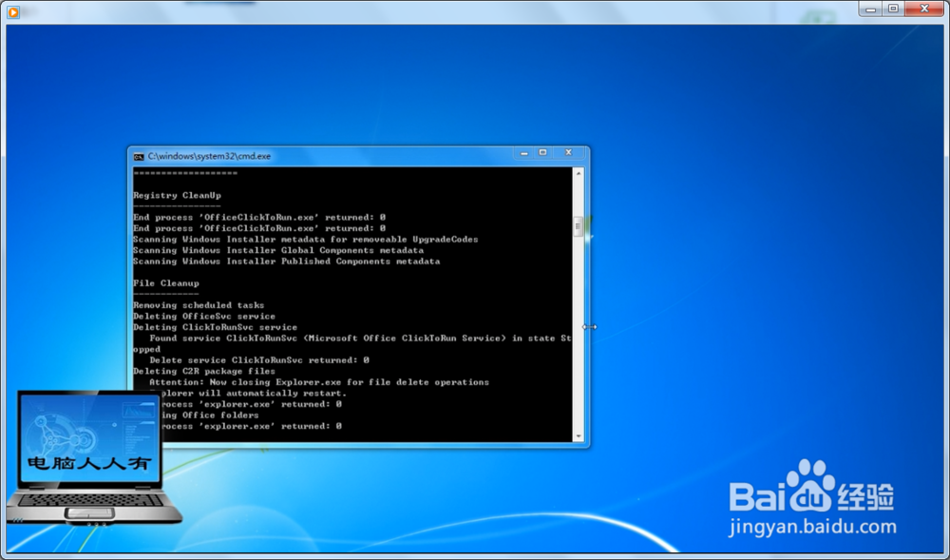Click the cmd scrollbar up arrow
Image resolution: width=950 pixels, height=560 pixels.
click(x=579, y=173)
